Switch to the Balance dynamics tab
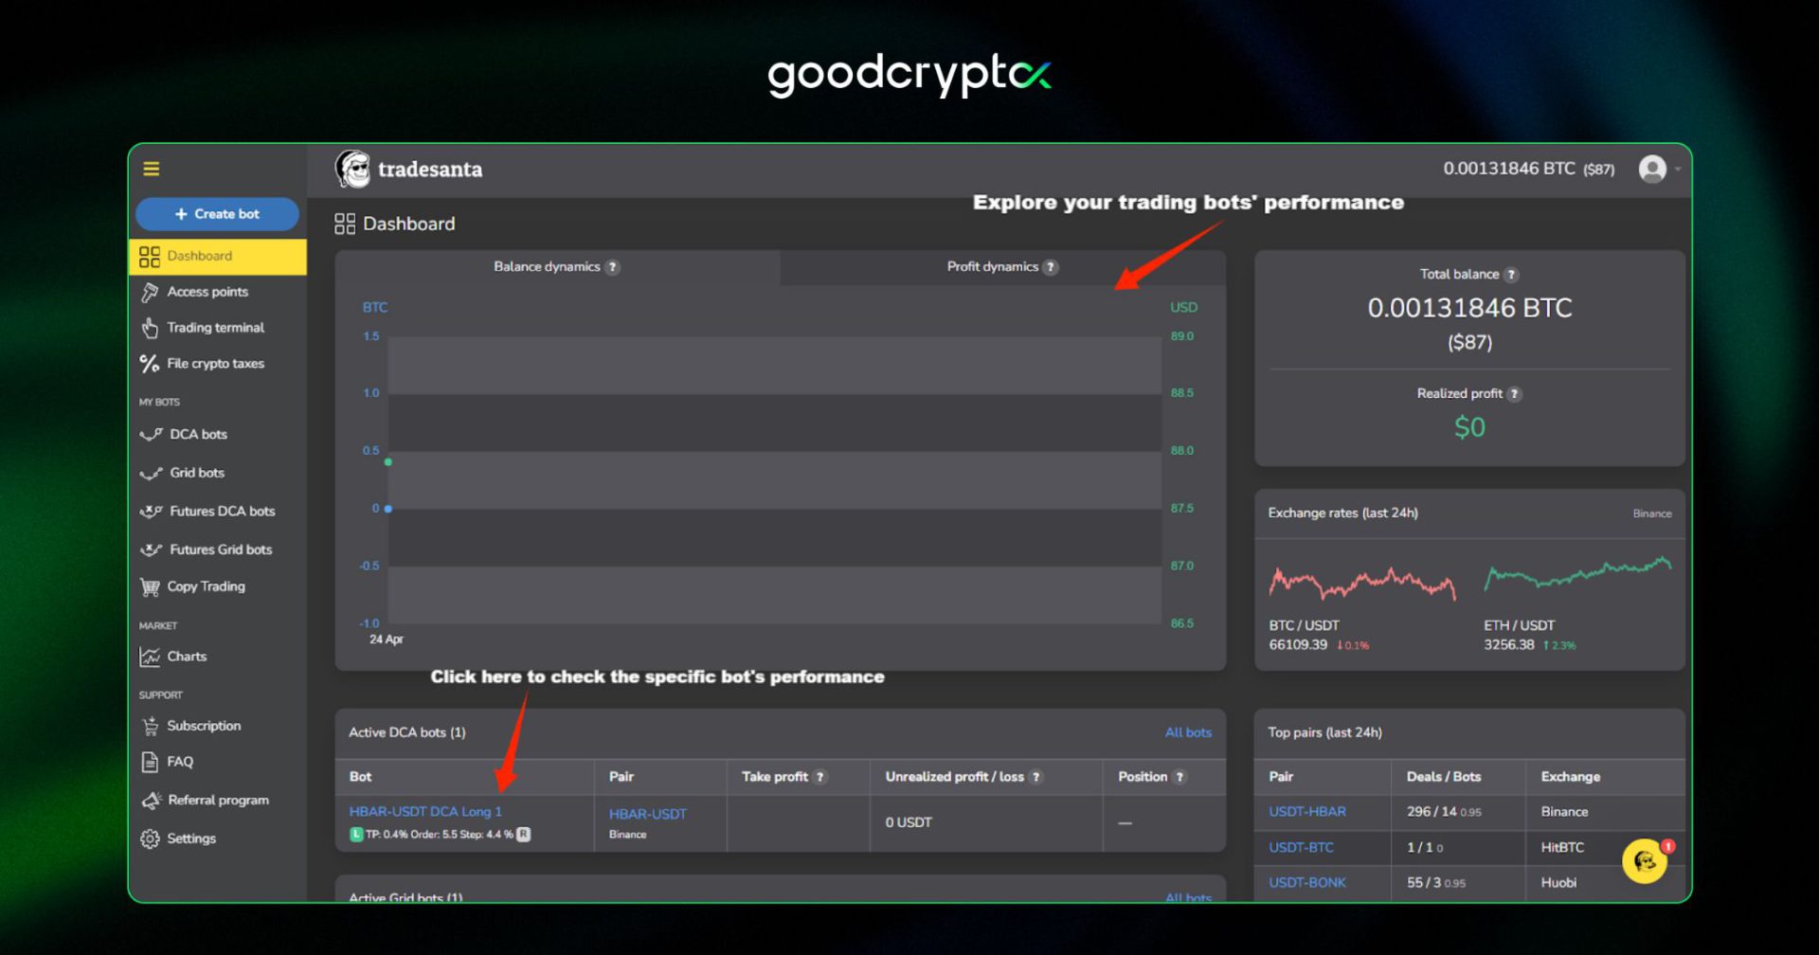1819x955 pixels. [x=557, y=267]
